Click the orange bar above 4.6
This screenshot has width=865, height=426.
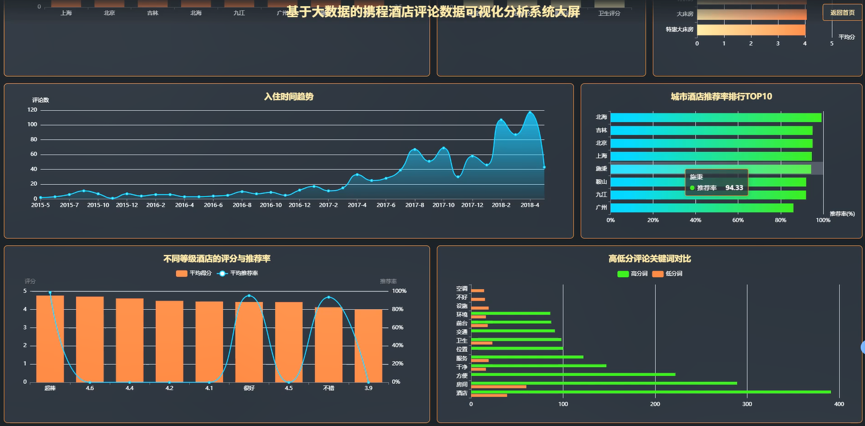click(x=90, y=339)
